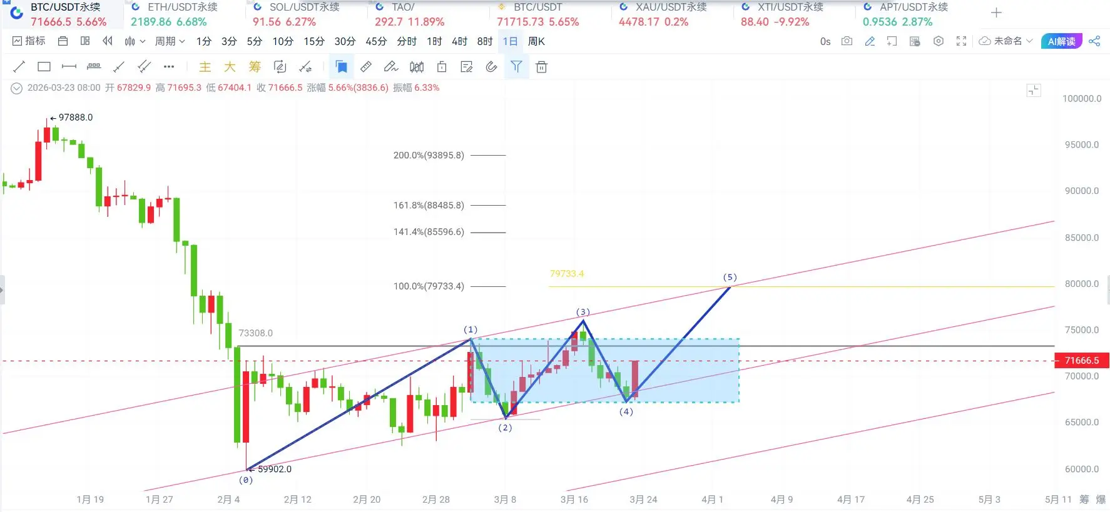This screenshot has height=512, width=1110.
Task: Take a chart screenshot with camera icon
Action: click(x=847, y=41)
